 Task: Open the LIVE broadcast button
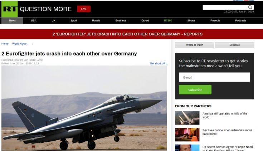[x=84, y=9]
